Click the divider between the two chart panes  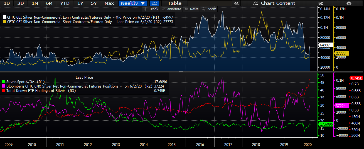tap(181, 72)
